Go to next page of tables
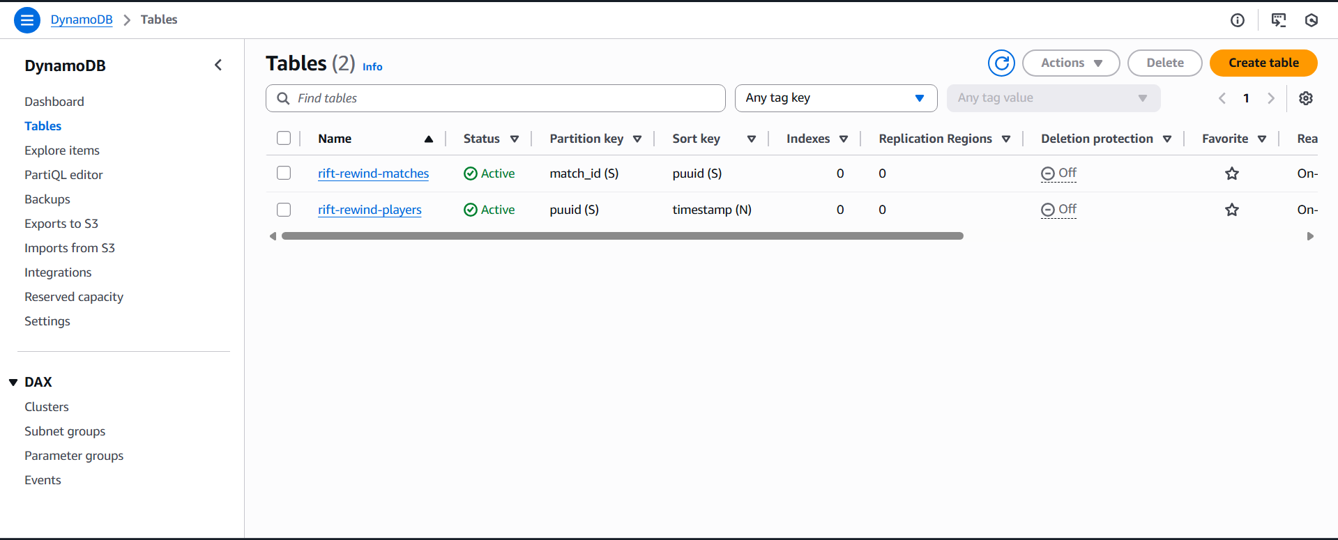1338x540 pixels. pyautogui.click(x=1271, y=98)
